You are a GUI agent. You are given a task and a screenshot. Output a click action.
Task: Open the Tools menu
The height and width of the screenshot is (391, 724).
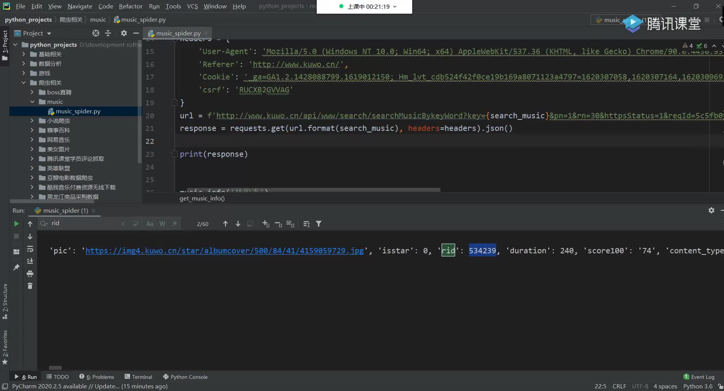click(x=173, y=6)
